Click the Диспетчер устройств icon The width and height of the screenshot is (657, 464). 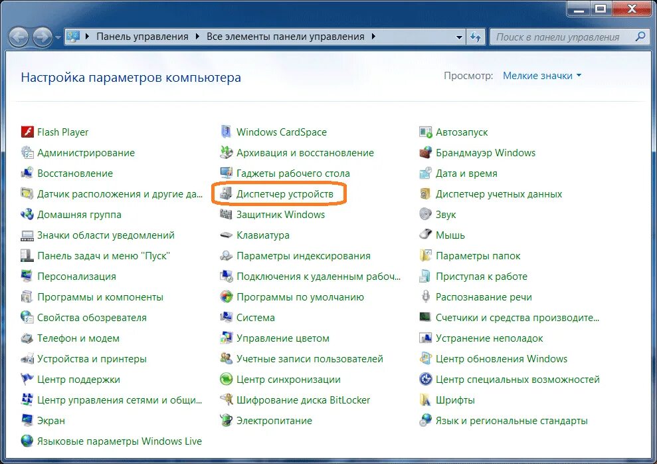click(x=227, y=193)
